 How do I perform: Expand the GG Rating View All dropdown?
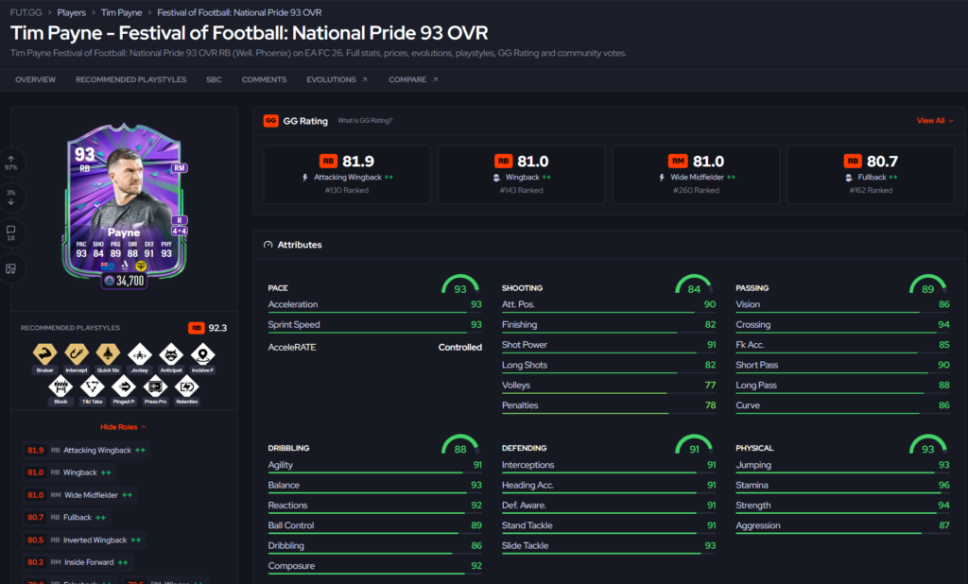935,120
